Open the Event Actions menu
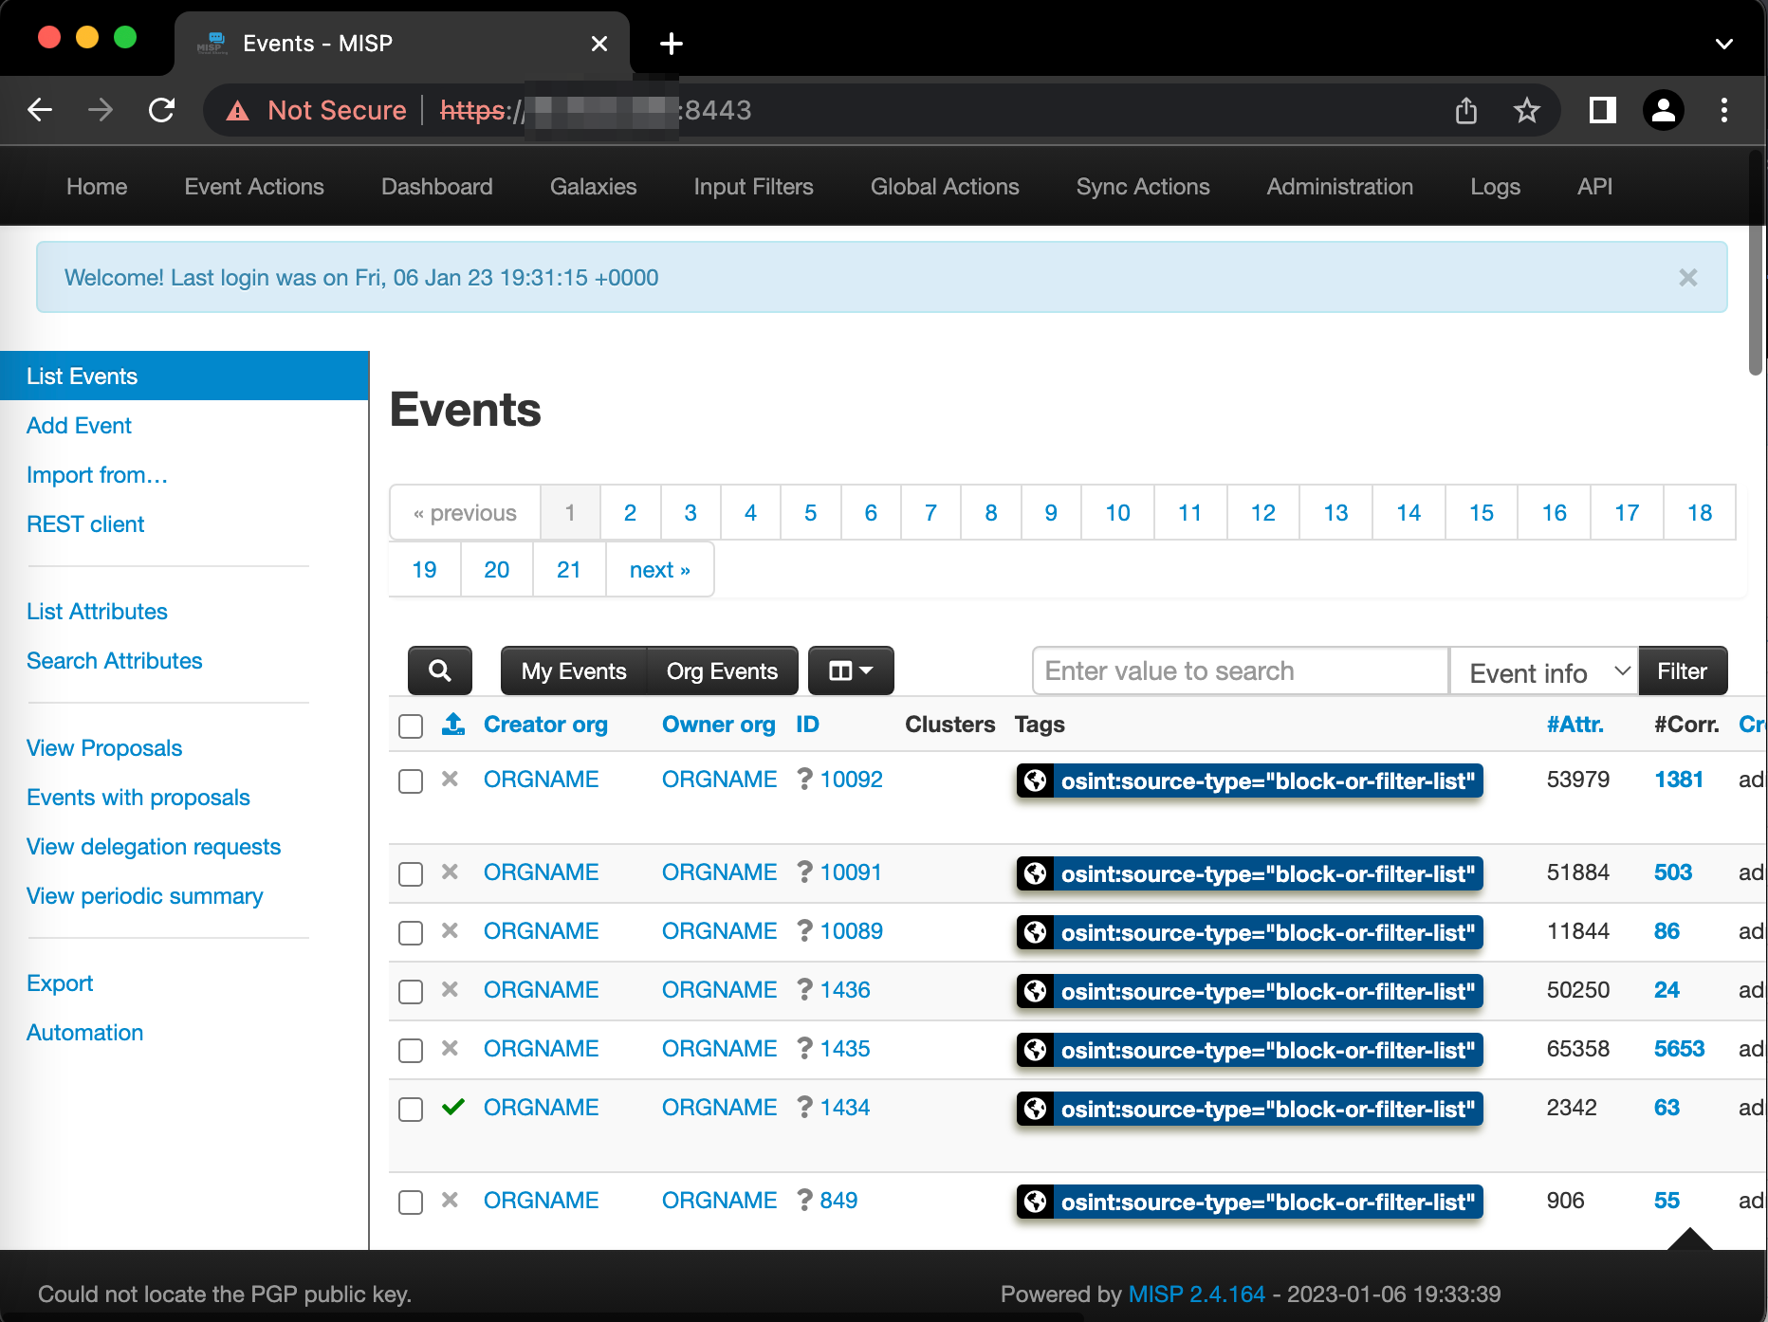The width and height of the screenshot is (1768, 1322). click(253, 186)
